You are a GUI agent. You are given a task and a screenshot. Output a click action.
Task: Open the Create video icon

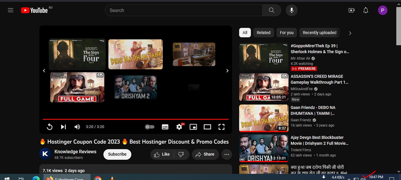click(x=352, y=10)
